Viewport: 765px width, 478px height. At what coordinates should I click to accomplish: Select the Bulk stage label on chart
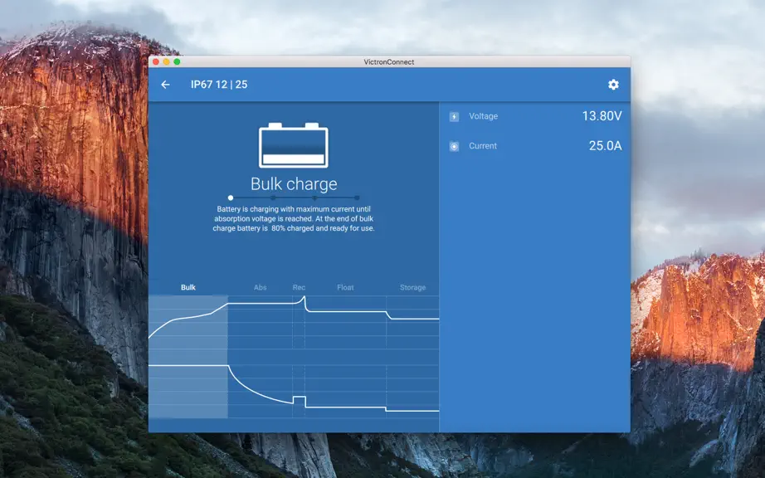[x=188, y=287]
